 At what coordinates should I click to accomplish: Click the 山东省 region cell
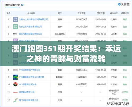tap(114, 34)
